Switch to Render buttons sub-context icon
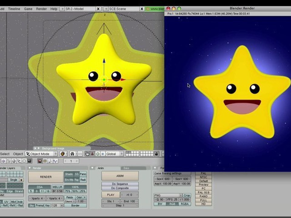Image resolution: width=291 pixels, height=218 pixels. (40, 161)
